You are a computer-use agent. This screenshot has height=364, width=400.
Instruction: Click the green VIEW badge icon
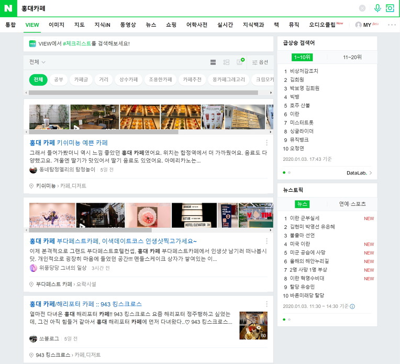32,43
